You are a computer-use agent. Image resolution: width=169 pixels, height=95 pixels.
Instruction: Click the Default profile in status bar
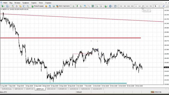79,92
